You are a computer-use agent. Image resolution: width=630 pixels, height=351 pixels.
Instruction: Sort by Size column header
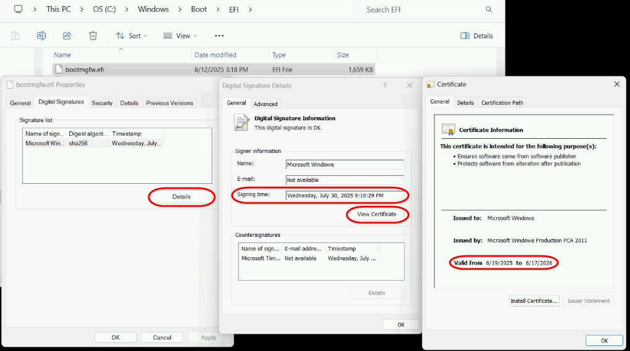tap(355, 55)
